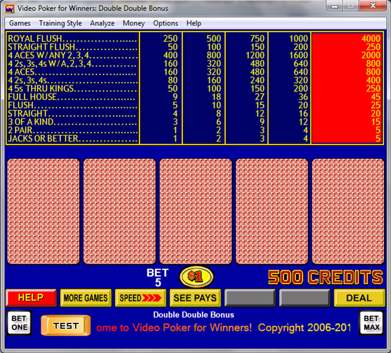Image resolution: width=391 pixels, height=353 pixels.
Task: Click the BET MAX button
Action: (x=371, y=323)
